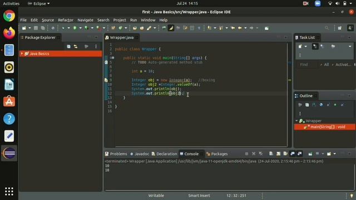Click the Save toolbar icon
Image resolution: width=356 pixels, height=200 pixels.
pos(36,28)
